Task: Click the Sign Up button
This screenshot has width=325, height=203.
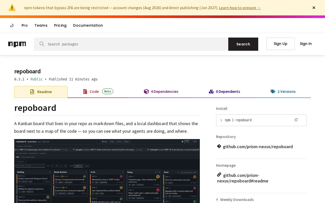Action: pos(281,44)
